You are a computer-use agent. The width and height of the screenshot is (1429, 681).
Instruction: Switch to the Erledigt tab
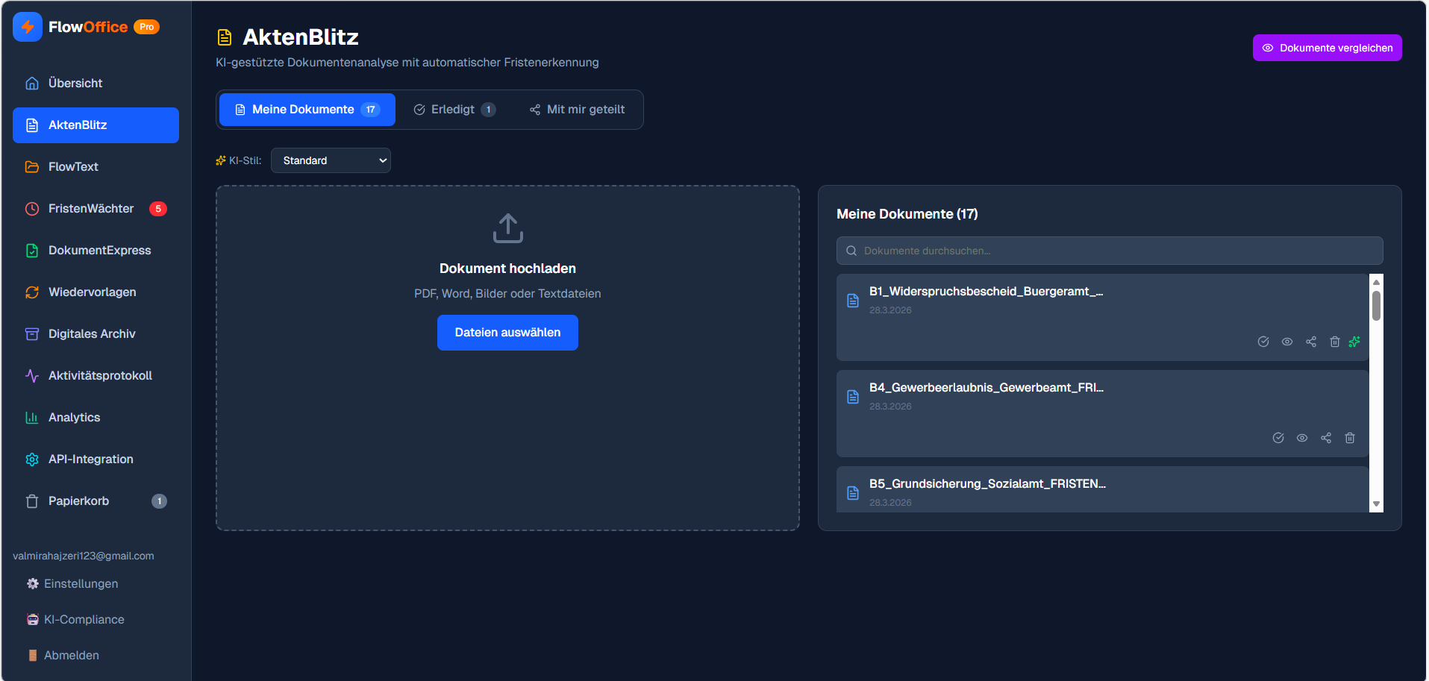click(x=454, y=109)
